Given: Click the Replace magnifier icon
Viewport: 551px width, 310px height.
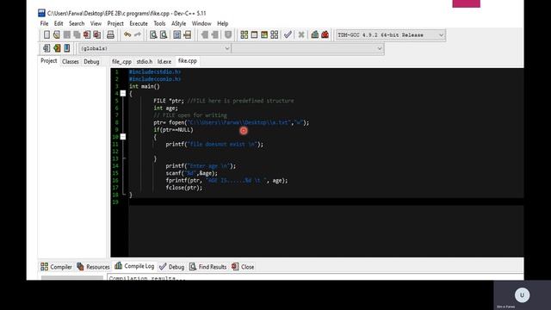Looking at the screenshot, I should (x=164, y=34).
